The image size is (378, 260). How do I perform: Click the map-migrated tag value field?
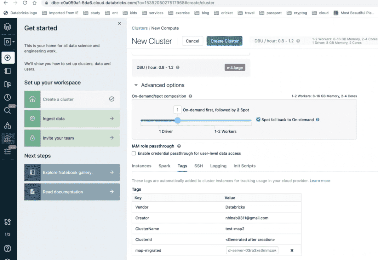(x=252, y=250)
